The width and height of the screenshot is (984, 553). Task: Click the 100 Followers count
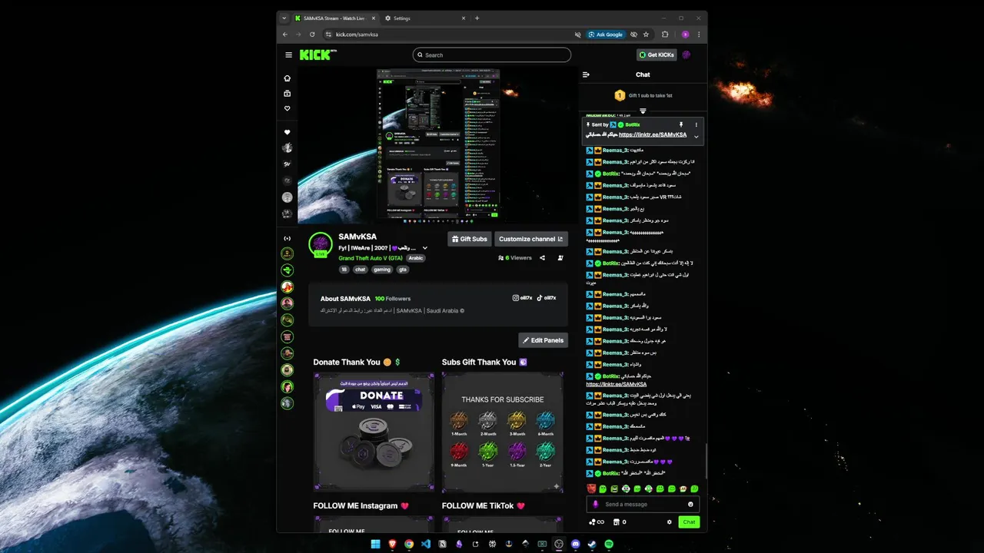[393, 299]
